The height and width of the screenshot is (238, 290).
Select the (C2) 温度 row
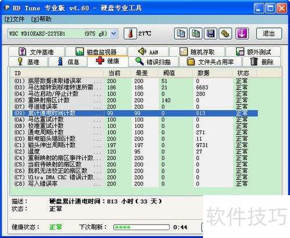tap(135, 152)
